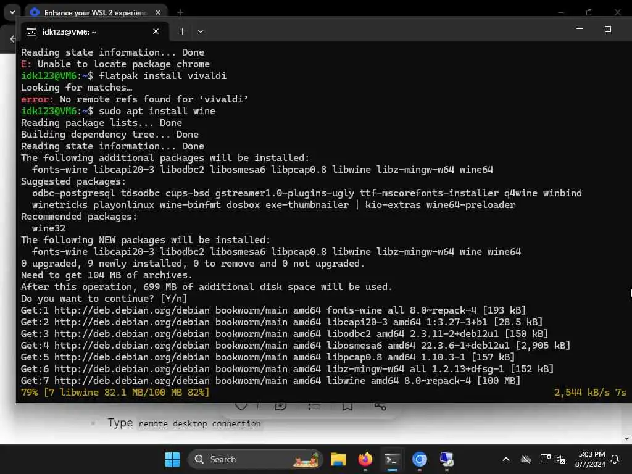
Task: Open Firefox from the taskbar
Action: coord(365,459)
